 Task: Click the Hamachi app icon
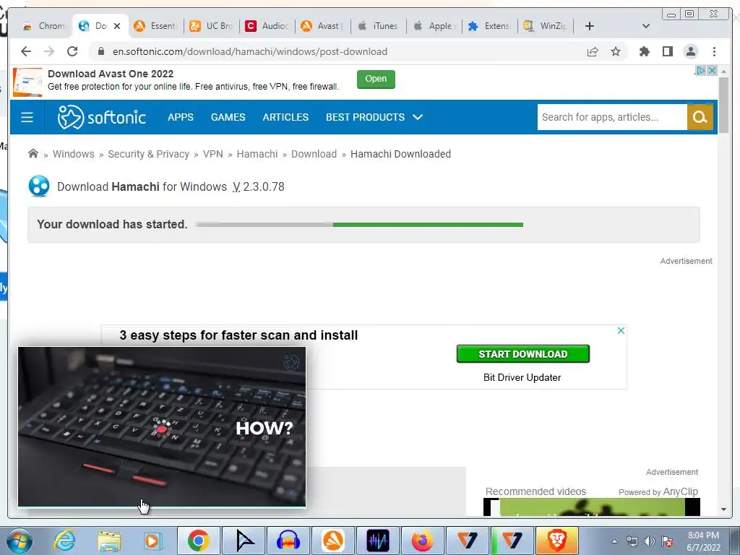click(x=39, y=186)
